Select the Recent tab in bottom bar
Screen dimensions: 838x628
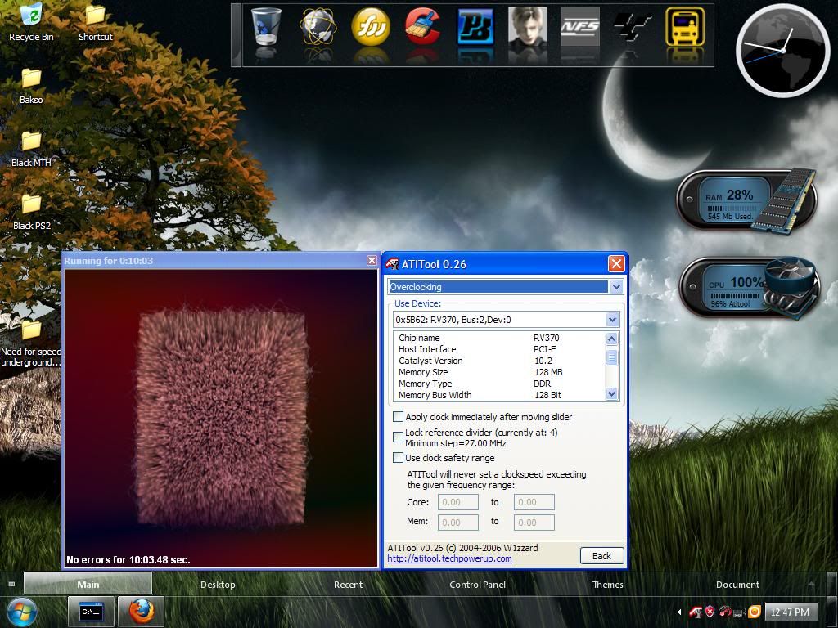[x=348, y=584]
